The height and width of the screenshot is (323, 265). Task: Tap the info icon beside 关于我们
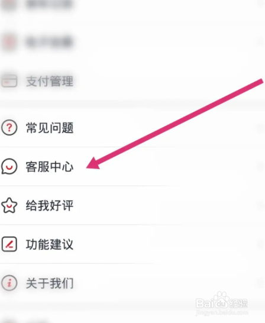[9, 283]
